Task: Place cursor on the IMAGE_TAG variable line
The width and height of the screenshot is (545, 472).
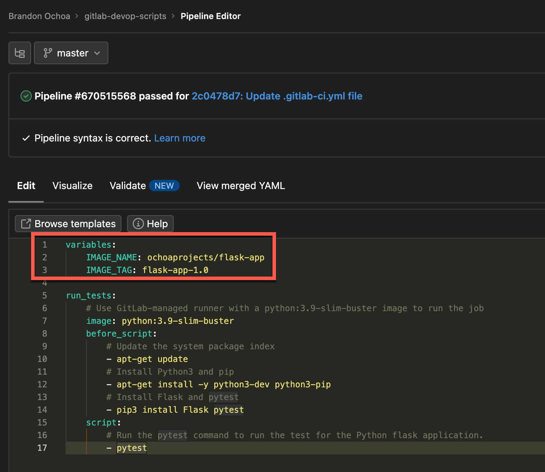Action: click(175, 270)
